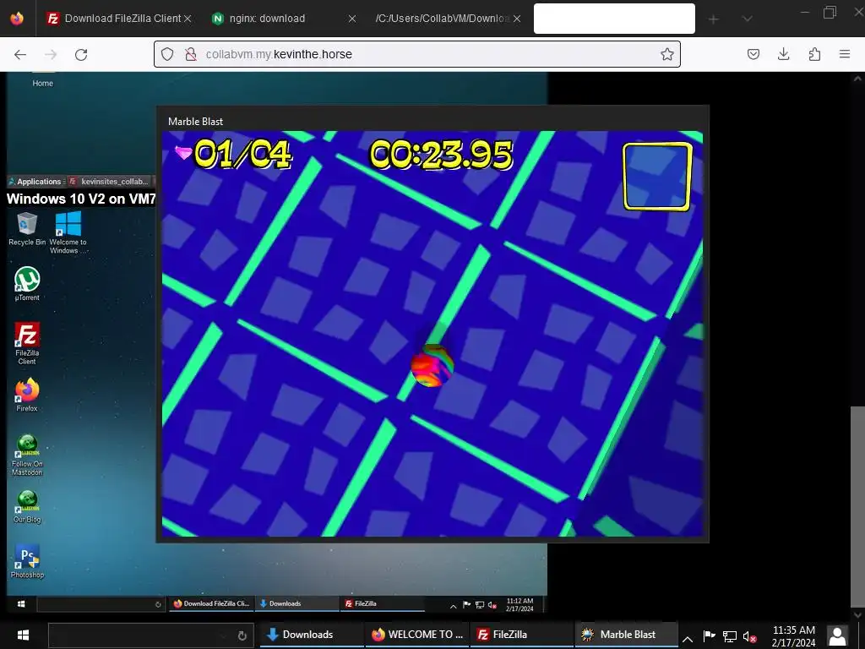Click the muted volume icon in outer tray

[750, 637]
